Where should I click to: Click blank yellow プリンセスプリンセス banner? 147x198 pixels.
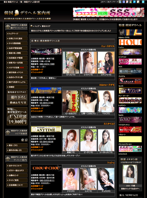(x=130, y=139)
